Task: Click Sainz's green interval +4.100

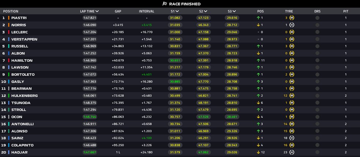Action: [x=146, y=138]
